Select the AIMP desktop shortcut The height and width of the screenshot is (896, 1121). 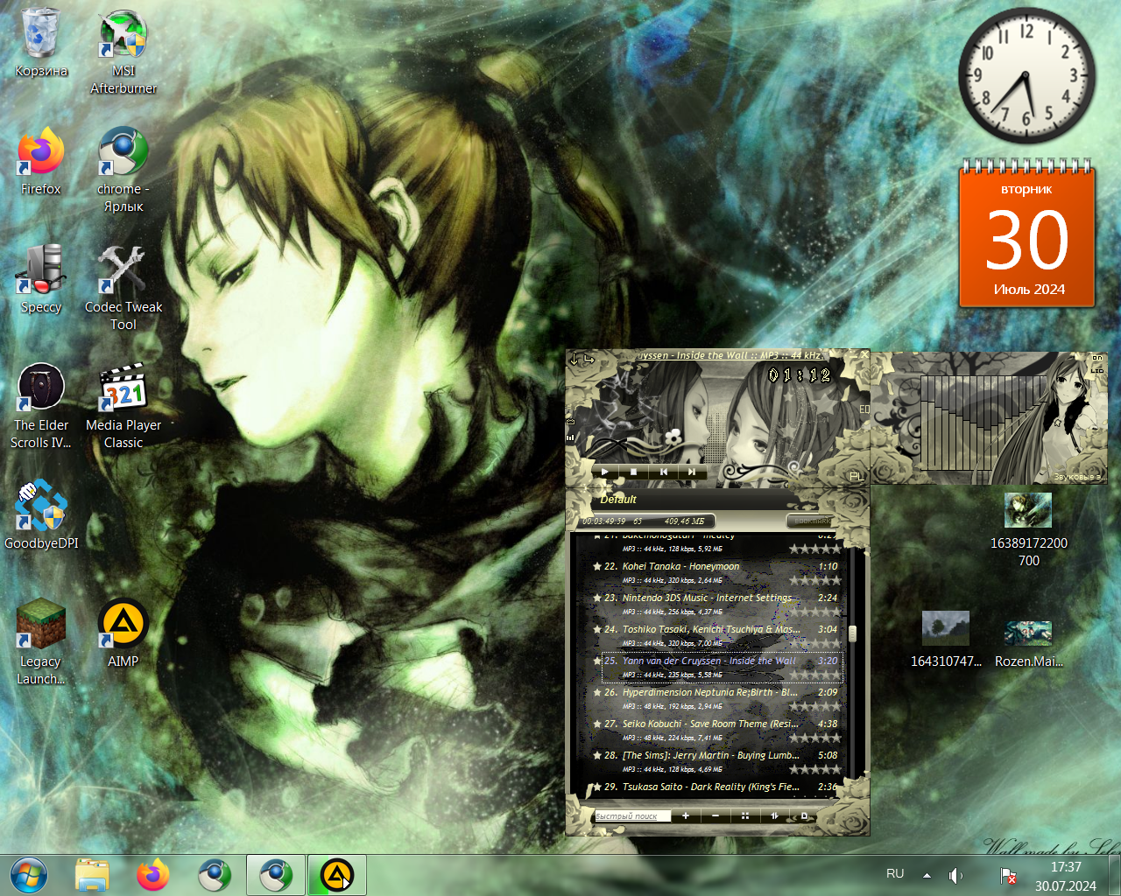(123, 633)
